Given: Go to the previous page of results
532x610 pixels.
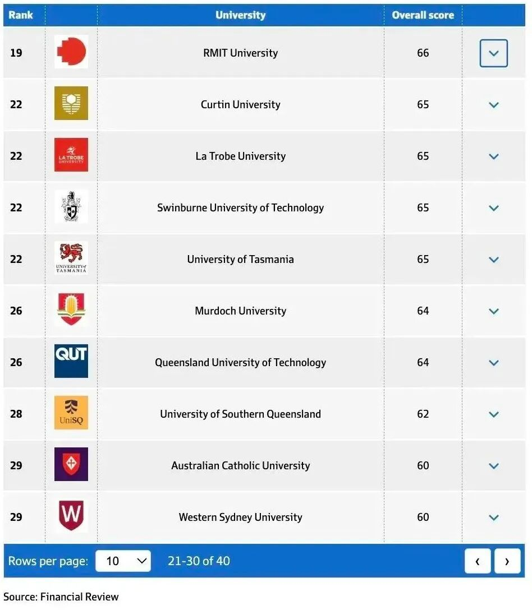Looking at the screenshot, I should pyautogui.click(x=478, y=561).
